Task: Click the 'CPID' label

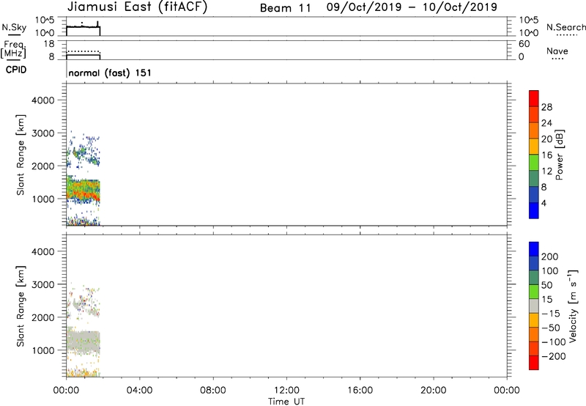Action: pyautogui.click(x=16, y=70)
